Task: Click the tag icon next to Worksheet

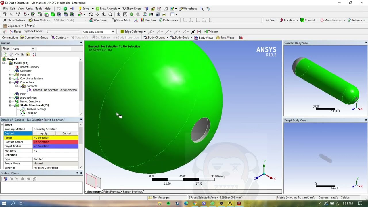Action: [x=208, y=9]
